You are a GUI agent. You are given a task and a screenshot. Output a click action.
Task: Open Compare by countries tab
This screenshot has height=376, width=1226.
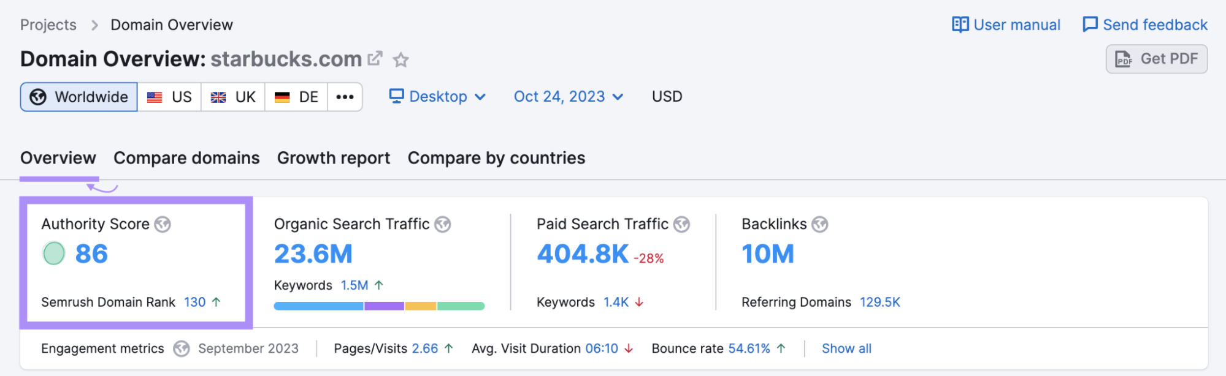(496, 158)
